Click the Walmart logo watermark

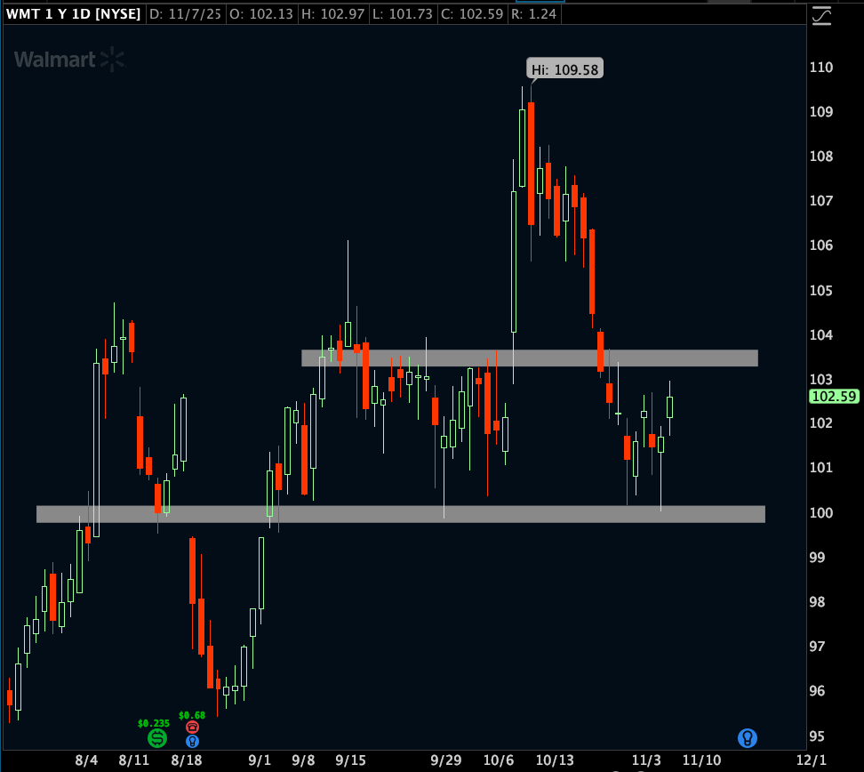[x=69, y=60]
